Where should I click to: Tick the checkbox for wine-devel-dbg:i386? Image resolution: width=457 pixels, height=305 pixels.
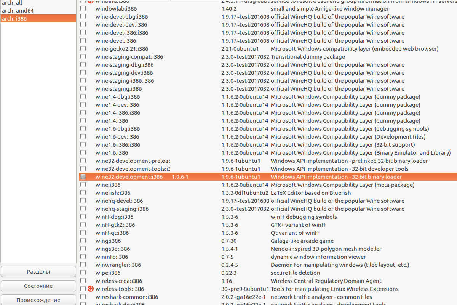pos(83,16)
